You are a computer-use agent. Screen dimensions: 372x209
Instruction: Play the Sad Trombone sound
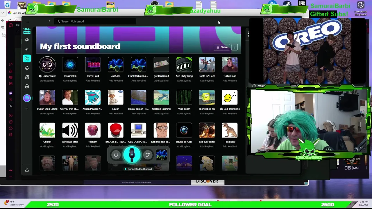[230, 98]
